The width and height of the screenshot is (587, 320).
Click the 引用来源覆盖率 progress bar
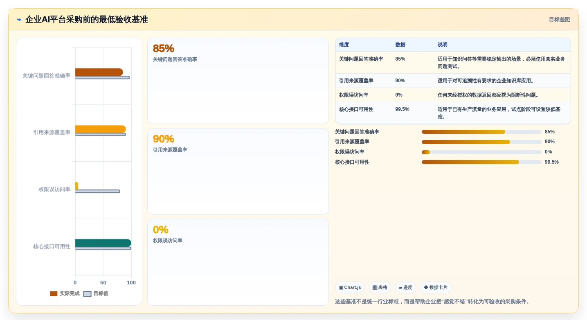tap(481, 142)
